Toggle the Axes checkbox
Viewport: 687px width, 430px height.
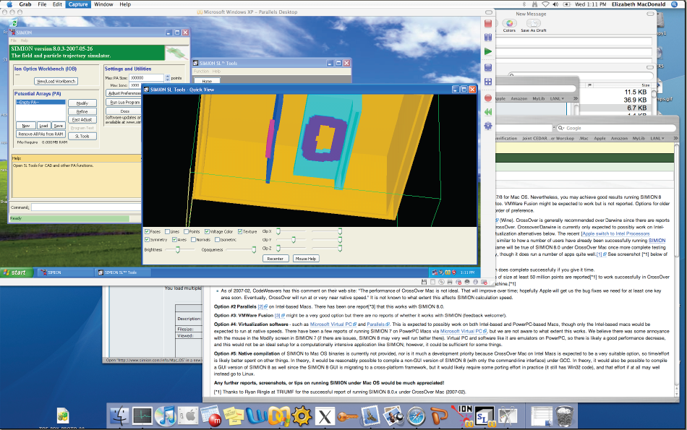(x=174, y=240)
